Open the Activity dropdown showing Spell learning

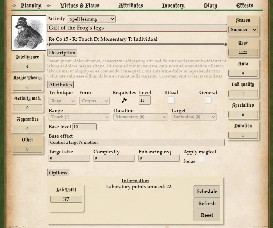(91, 19)
